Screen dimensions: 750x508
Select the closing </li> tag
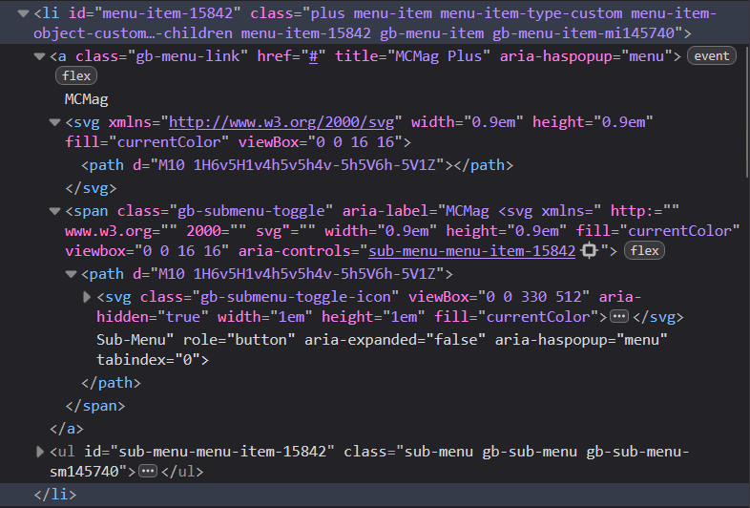tap(55, 494)
